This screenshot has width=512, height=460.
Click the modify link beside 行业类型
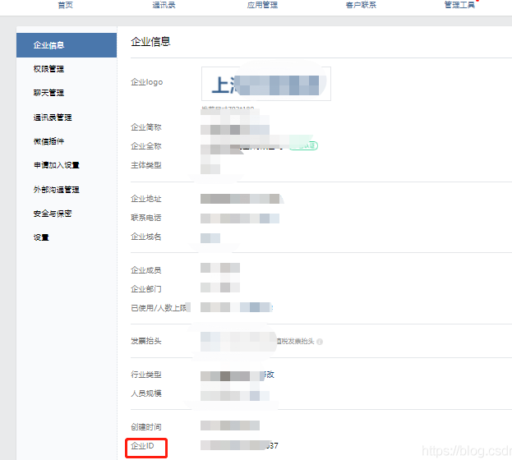pos(270,375)
